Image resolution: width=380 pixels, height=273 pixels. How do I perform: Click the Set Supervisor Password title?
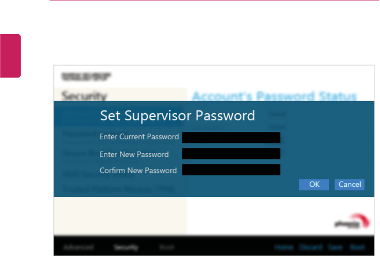click(177, 116)
